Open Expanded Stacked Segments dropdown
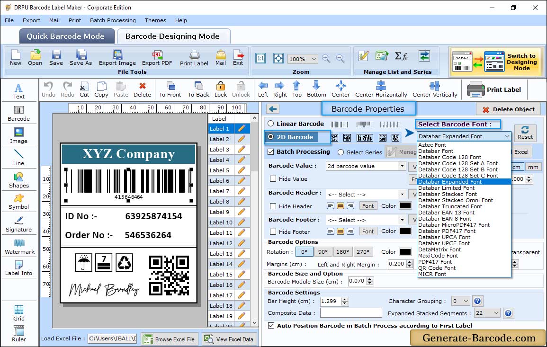 coord(496,313)
